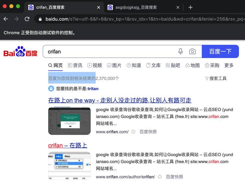Close the crifan_百度搜索 tab
The height and width of the screenshot is (183, 245).
[99, 7]
